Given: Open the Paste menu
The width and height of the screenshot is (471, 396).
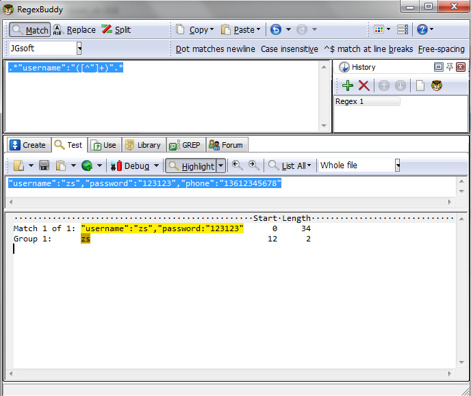Looking at the screenshot, I should click(x=240, y=29).
